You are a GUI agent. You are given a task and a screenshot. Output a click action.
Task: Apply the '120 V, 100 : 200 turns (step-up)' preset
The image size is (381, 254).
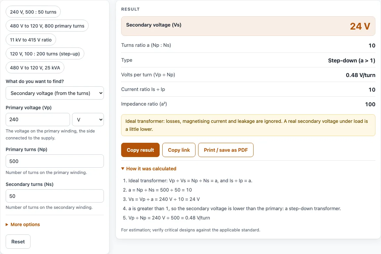pos(45,54)
